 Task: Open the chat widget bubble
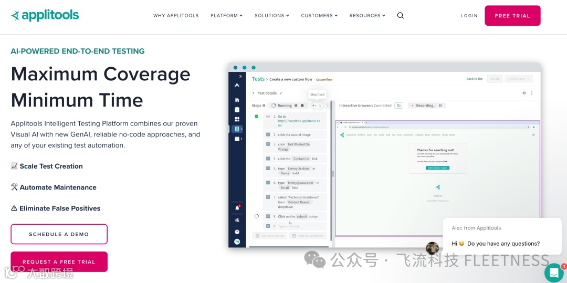554,274
